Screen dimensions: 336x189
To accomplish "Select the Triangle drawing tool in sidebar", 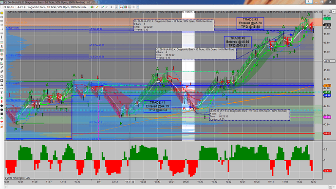I will pyautogui.click(x=2, y=85).
